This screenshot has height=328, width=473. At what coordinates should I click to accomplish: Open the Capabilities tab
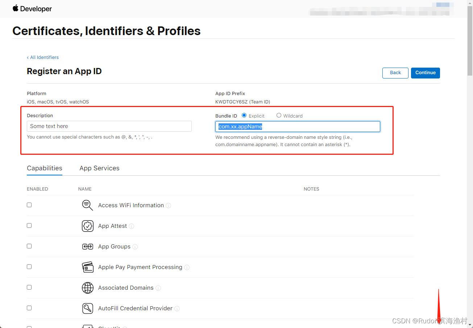(x=45, y=168)
